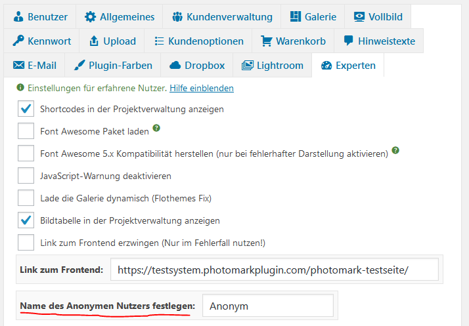Viewport: 469px width, 326px height.
Task: Enable JavaScript-Warnung deaktivieren checkbox
Action: pyautogui.click(x=26, y=176)
